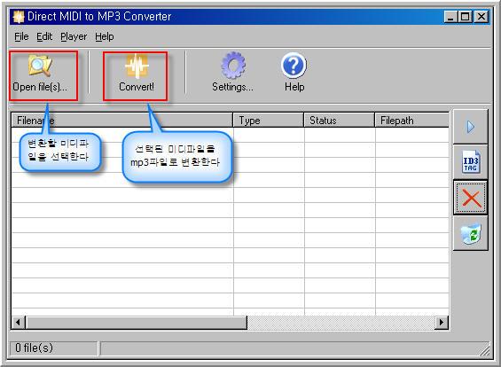The height and width of the screenshot is (367, 501).
Task: Open the ID3 TAG editor icon
Action: coord(470,162)
